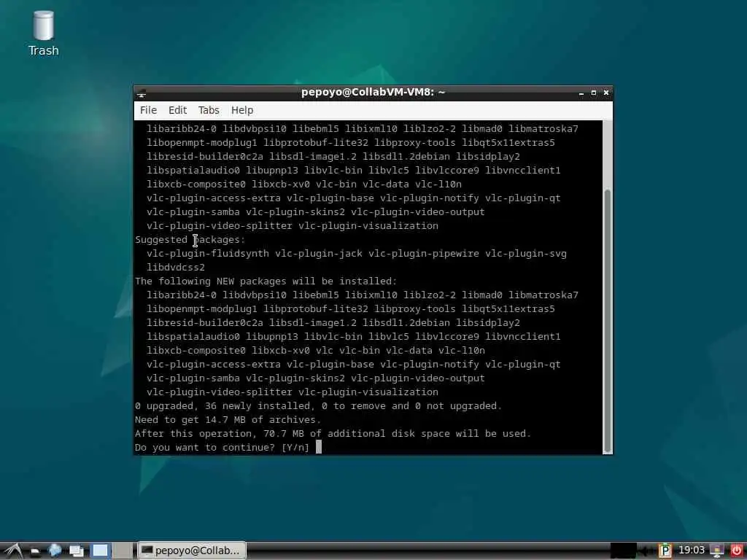This screenshot has width=747, height=560.
Task: Open the clipboard manager tray icon
Action: pyautogui.click(x=665, y=551)
